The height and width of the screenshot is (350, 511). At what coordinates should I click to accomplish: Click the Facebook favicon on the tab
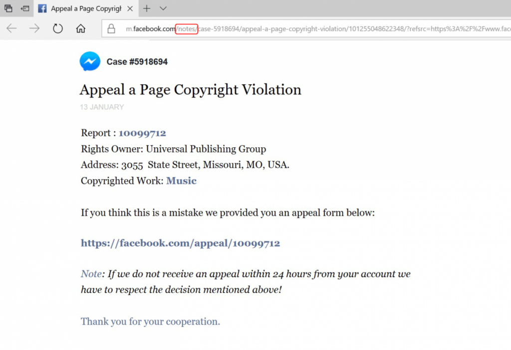[x=42, y=8]
